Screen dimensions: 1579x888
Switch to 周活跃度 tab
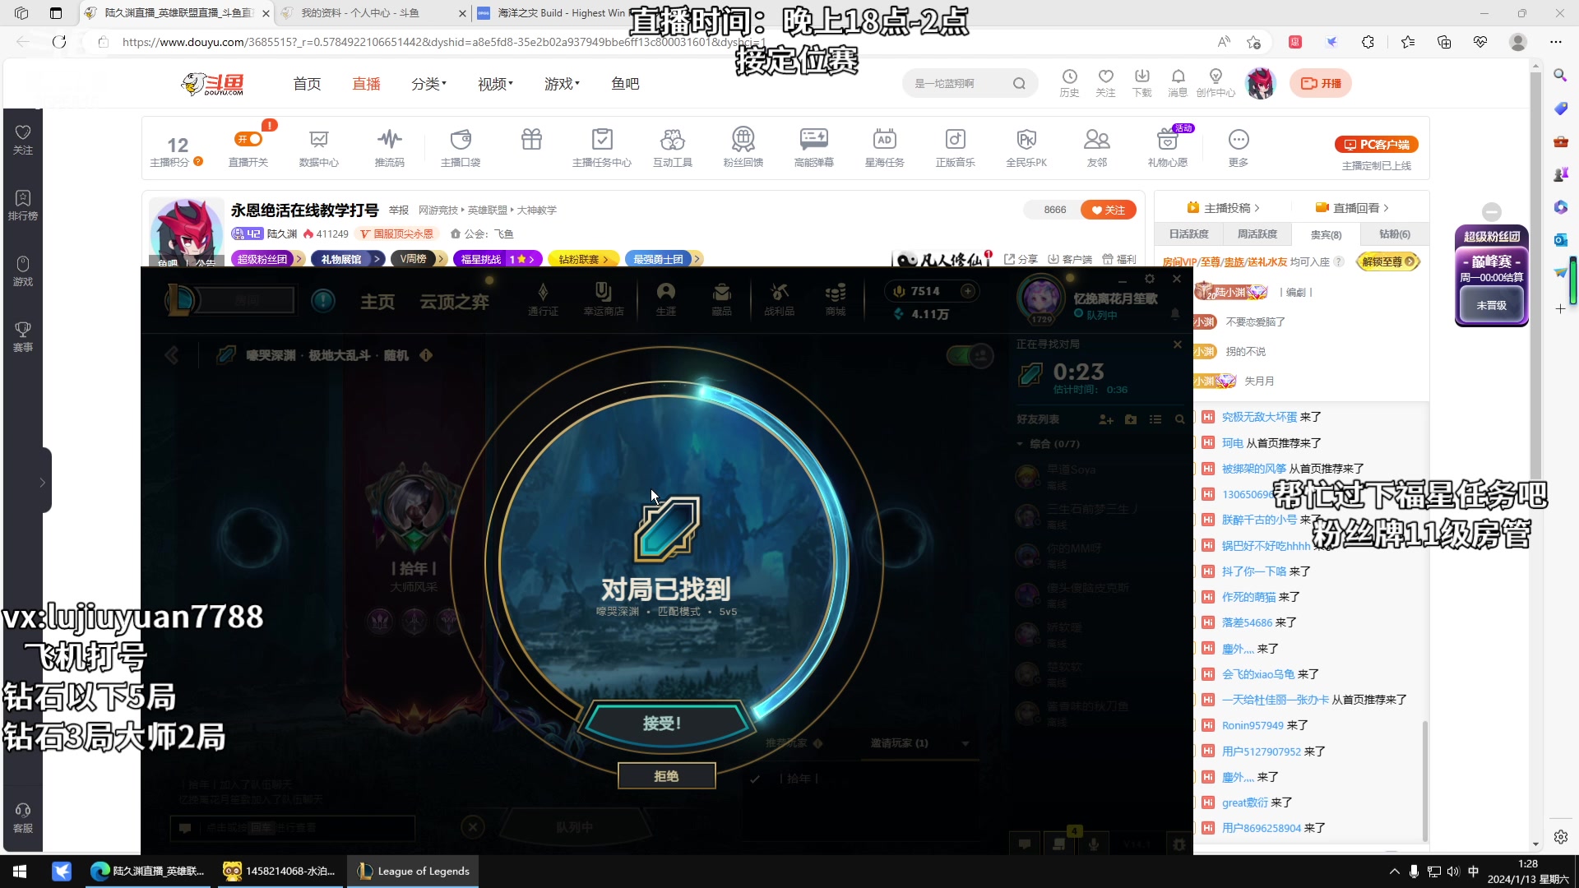(1257, 234)
